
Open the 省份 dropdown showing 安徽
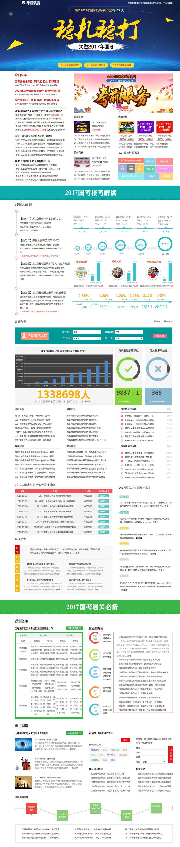tap(155, 762)
